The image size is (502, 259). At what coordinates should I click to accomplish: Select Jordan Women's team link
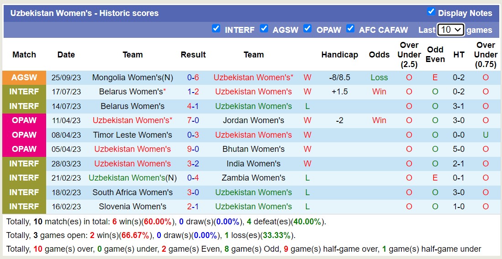click(x=254, y=120)
